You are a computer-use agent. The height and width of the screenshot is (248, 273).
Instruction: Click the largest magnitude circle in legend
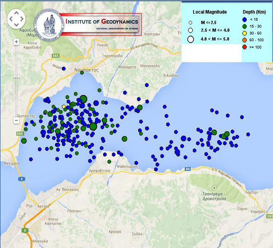tap(191, 40)
